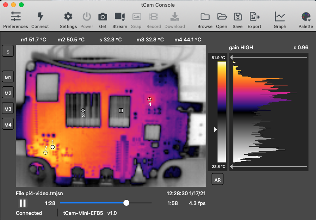Image resolution: width=316 pixels, height=220 pixels.
Task: Open a file using Open icon
Action: 221,17
